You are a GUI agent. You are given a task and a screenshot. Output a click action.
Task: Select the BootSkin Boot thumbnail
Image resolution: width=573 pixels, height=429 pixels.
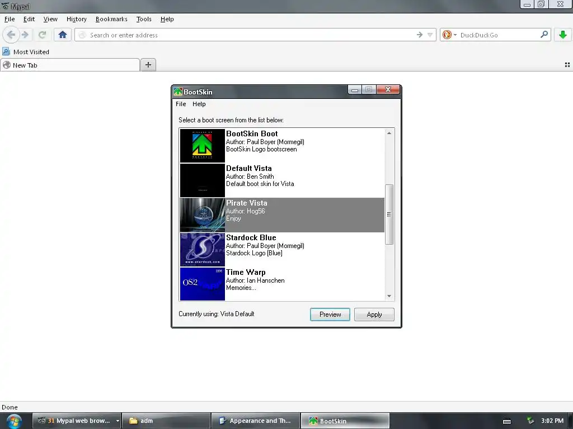click(x=202, y=146)
